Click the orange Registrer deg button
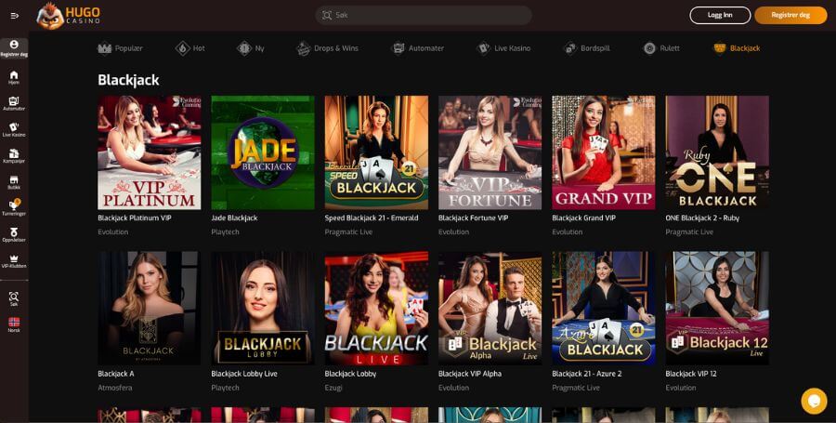 790,16
